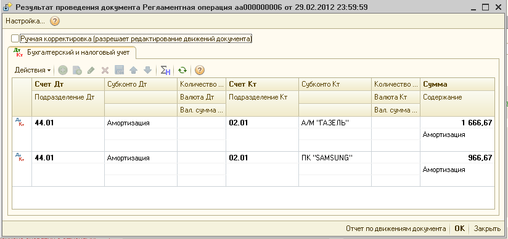Click the Дт/Кт icon of the SAMSUNG row

[x=20, y=157]
